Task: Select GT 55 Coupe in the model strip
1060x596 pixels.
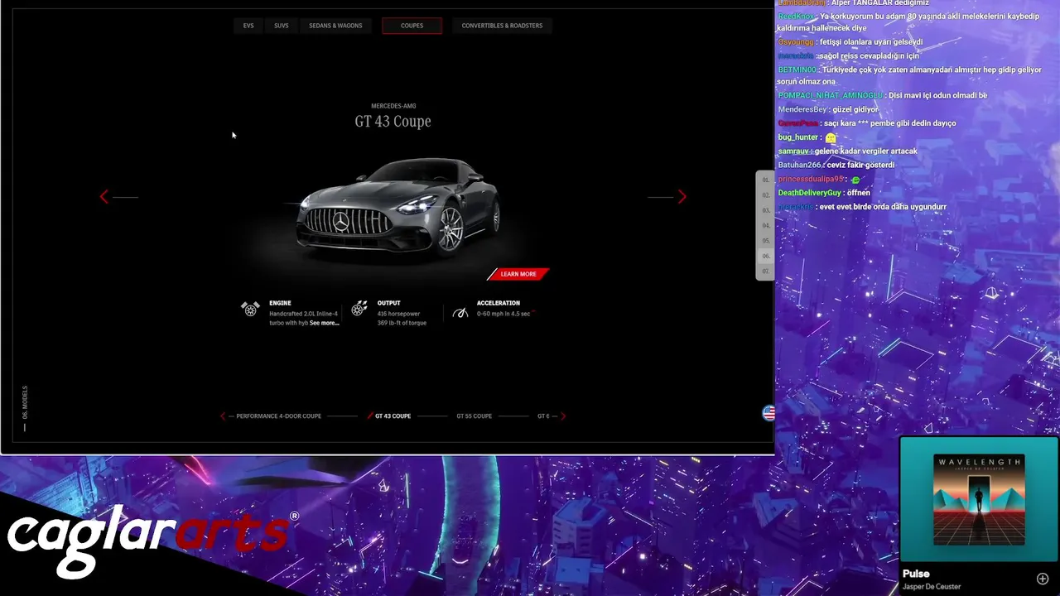Action: (474, 416)
